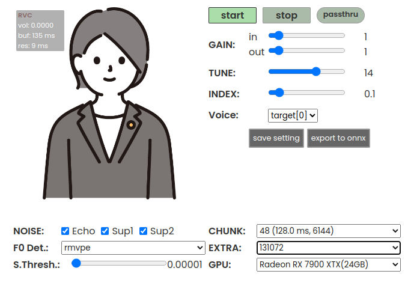Click the input gain slider handle
Screen dimensions: 411x286
click(279, 35)
